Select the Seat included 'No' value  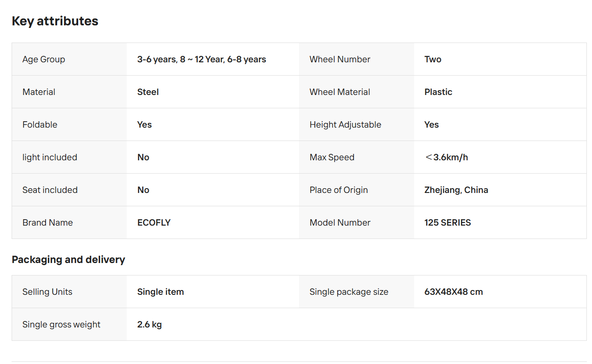[143, 190]
